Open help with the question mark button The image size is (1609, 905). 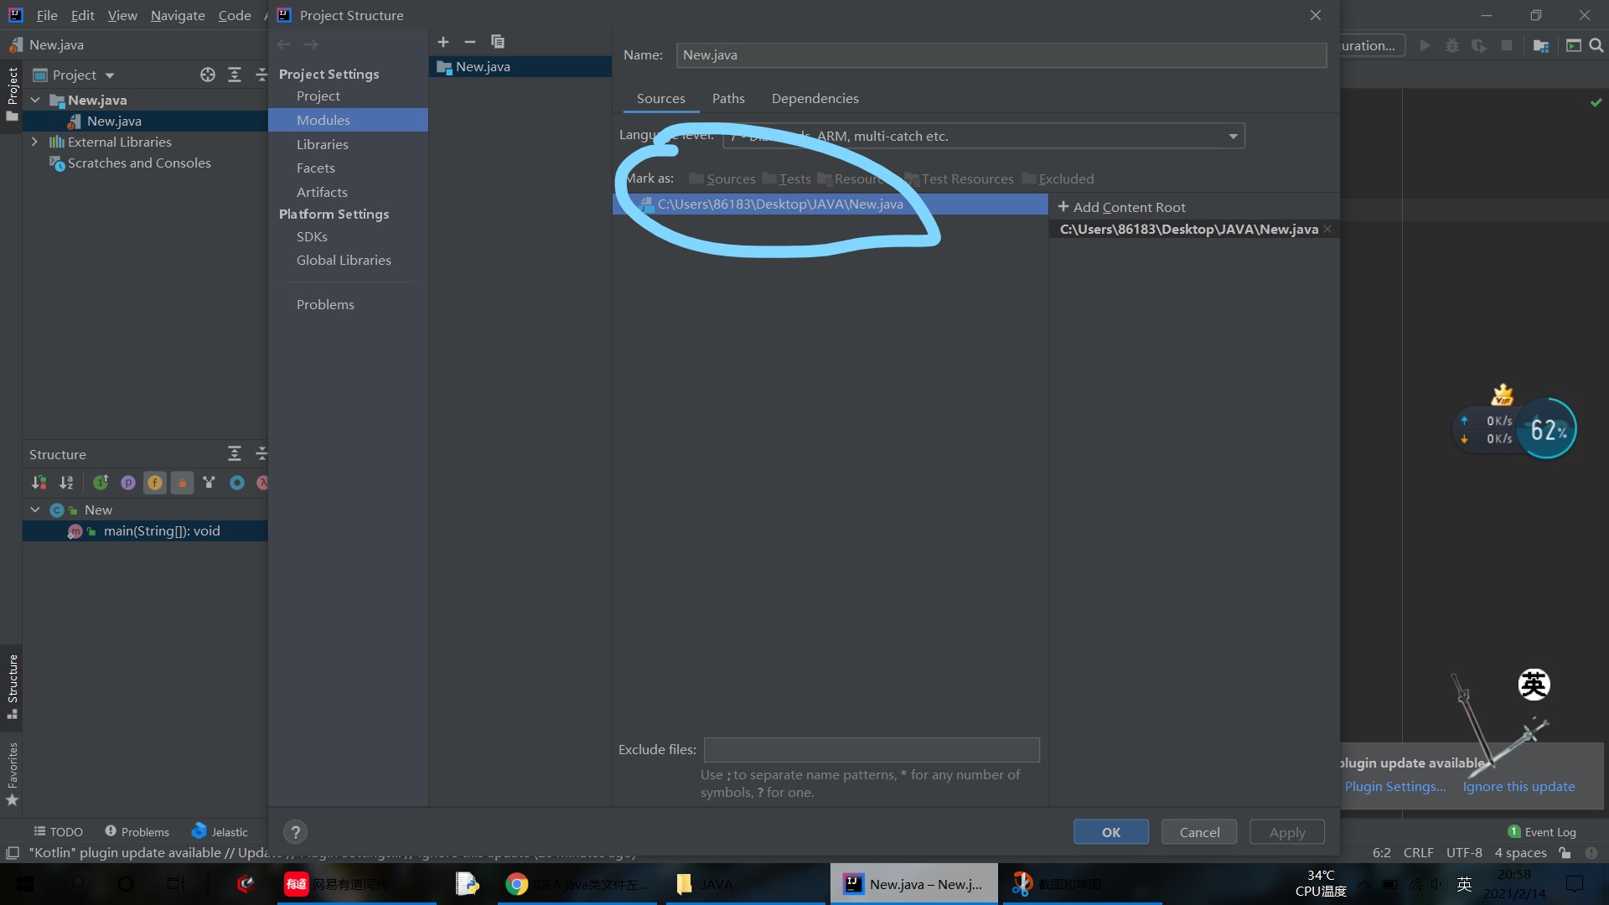click(x=295, y=832)
